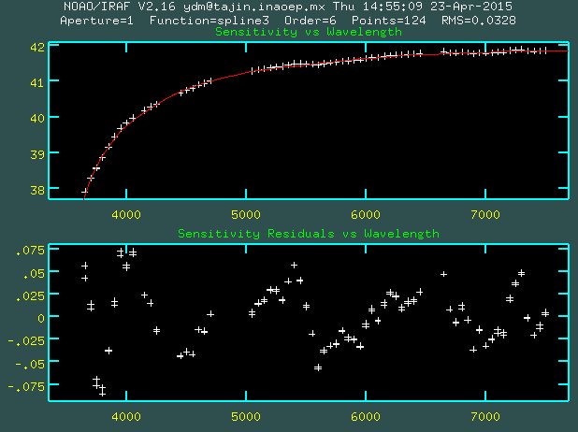The width and height of the screenshot is (578, 432).
Task: Click the 'Sensitivity vs Wavelength' plot title
Action: (308, 32)
